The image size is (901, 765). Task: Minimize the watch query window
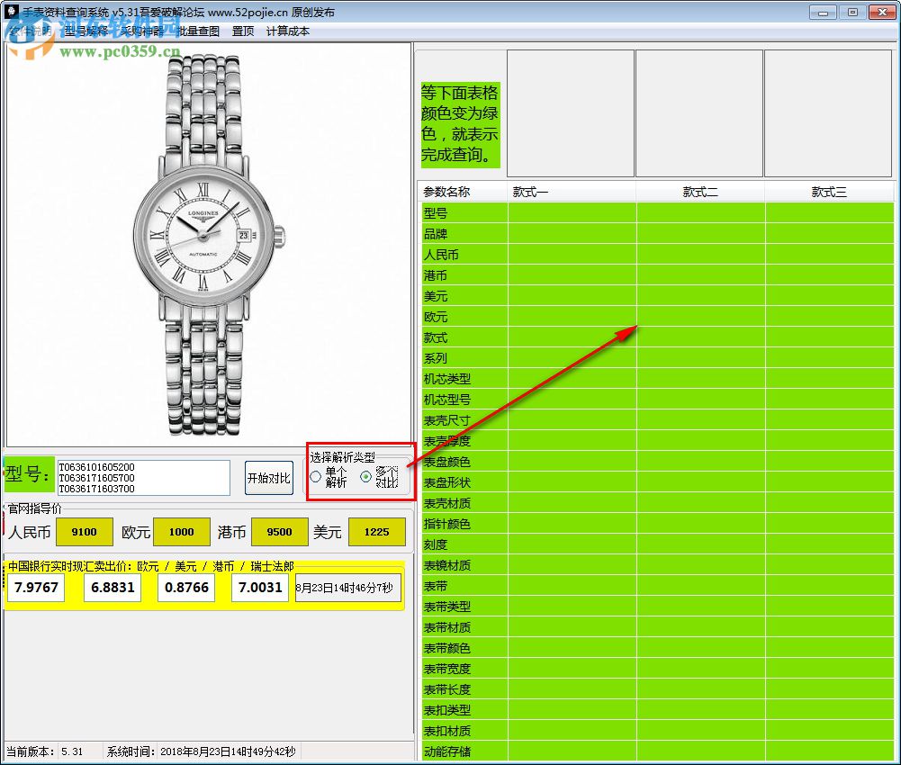click(823, 12)
